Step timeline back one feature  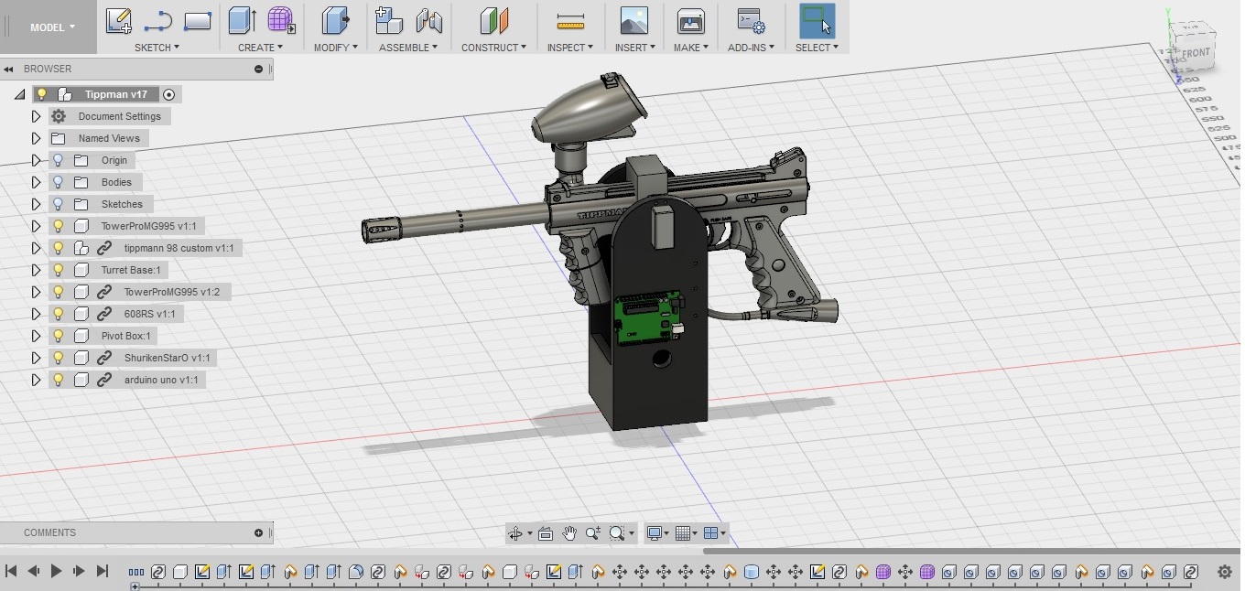[33, 571]
